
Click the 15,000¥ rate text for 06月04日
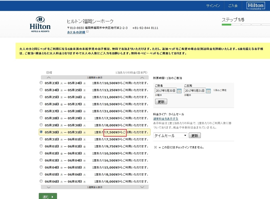point(111,168)
